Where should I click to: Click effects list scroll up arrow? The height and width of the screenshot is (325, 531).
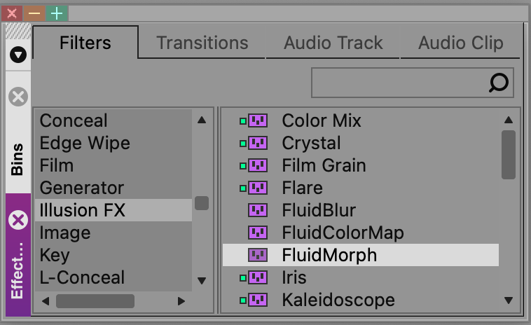pos(509,120)
